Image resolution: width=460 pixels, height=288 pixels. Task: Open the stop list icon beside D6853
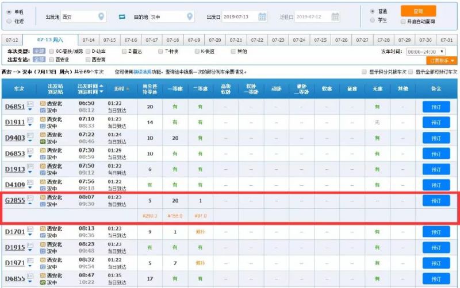tap(30, 151)
